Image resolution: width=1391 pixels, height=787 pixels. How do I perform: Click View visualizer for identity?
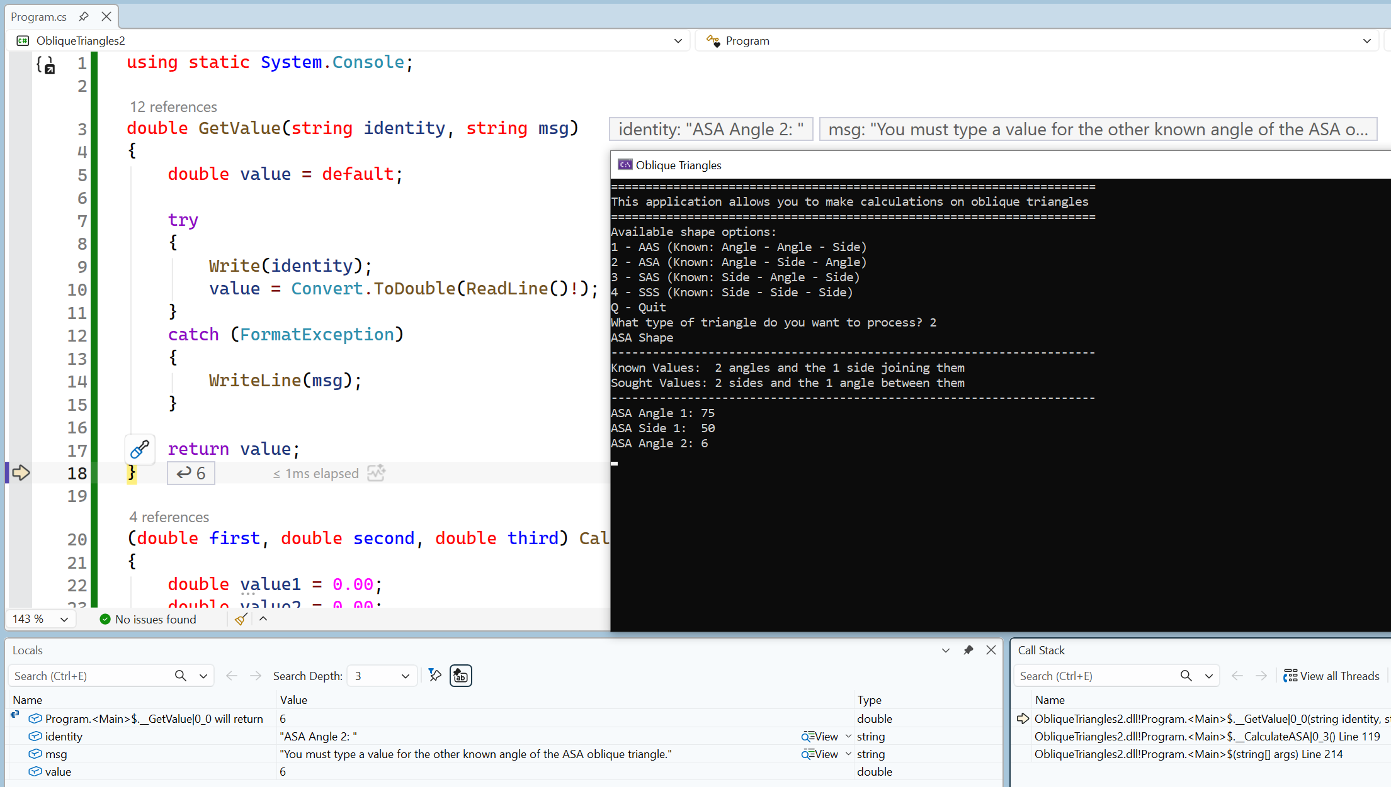820,736
